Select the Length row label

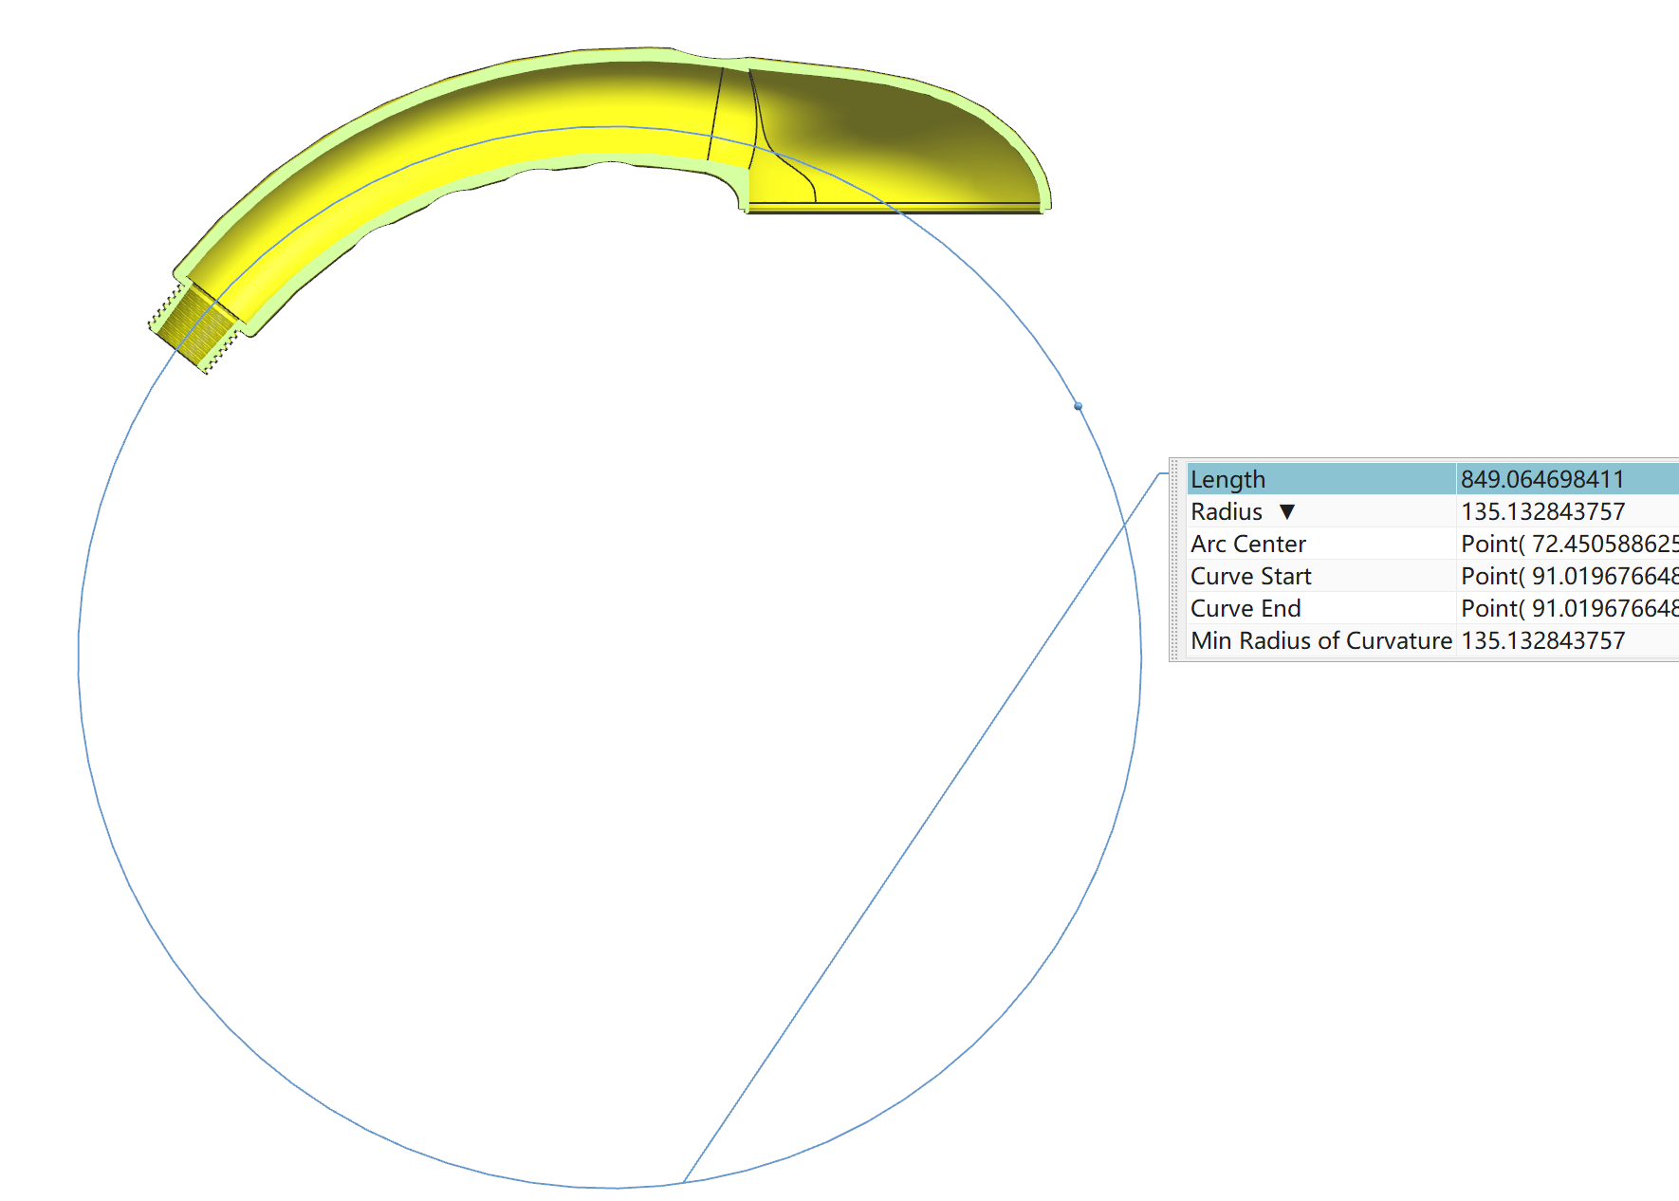point(1227,479)
